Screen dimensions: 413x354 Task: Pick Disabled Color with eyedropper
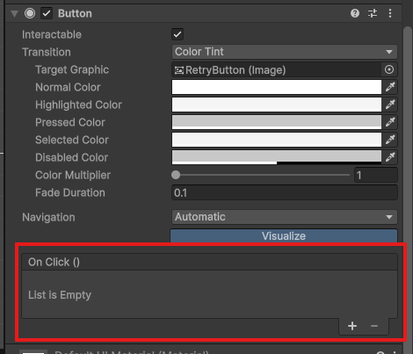[x=390, y=157]
